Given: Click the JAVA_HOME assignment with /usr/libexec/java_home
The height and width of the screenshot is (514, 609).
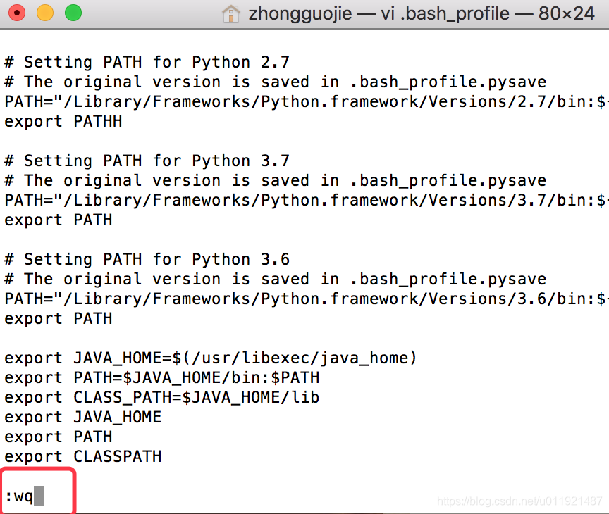Looking at the screenshot, I should tap(210, 358).
